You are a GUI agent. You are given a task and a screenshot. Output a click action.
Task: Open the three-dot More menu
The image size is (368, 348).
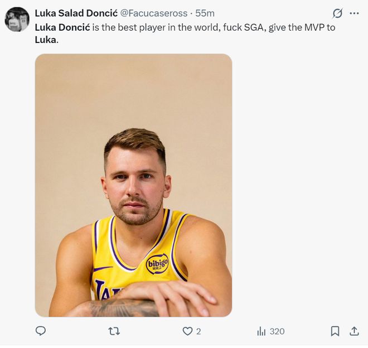(x=355, y=13)
